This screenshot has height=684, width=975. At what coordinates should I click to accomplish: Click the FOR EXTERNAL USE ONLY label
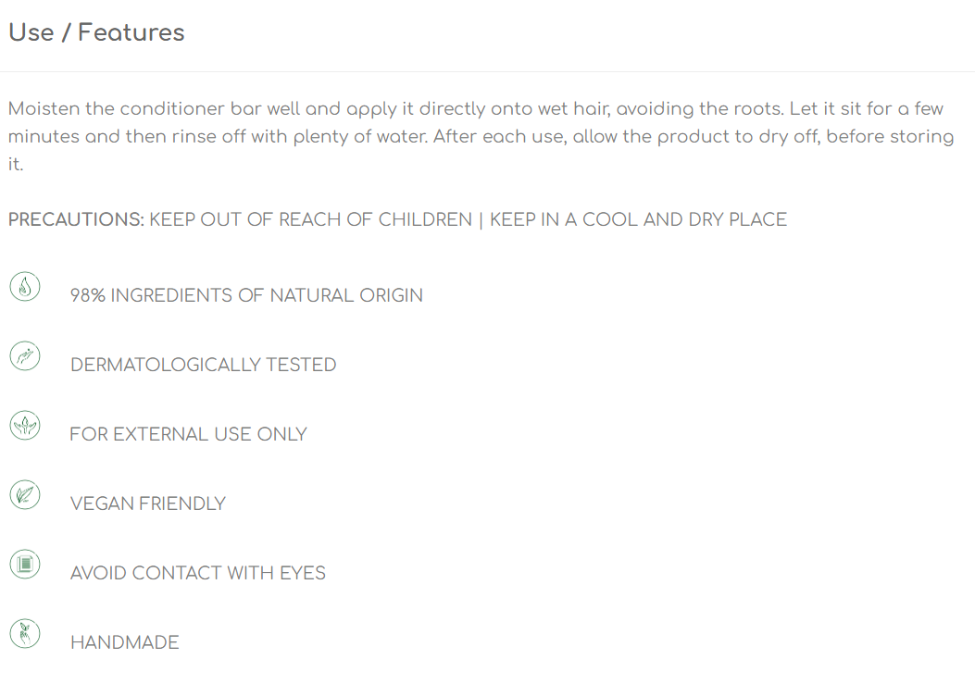click(188, 434)
